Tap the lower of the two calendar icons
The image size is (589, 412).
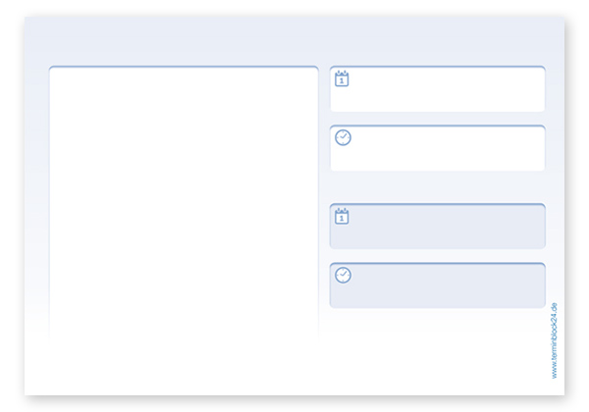click(x=342, y=216)
